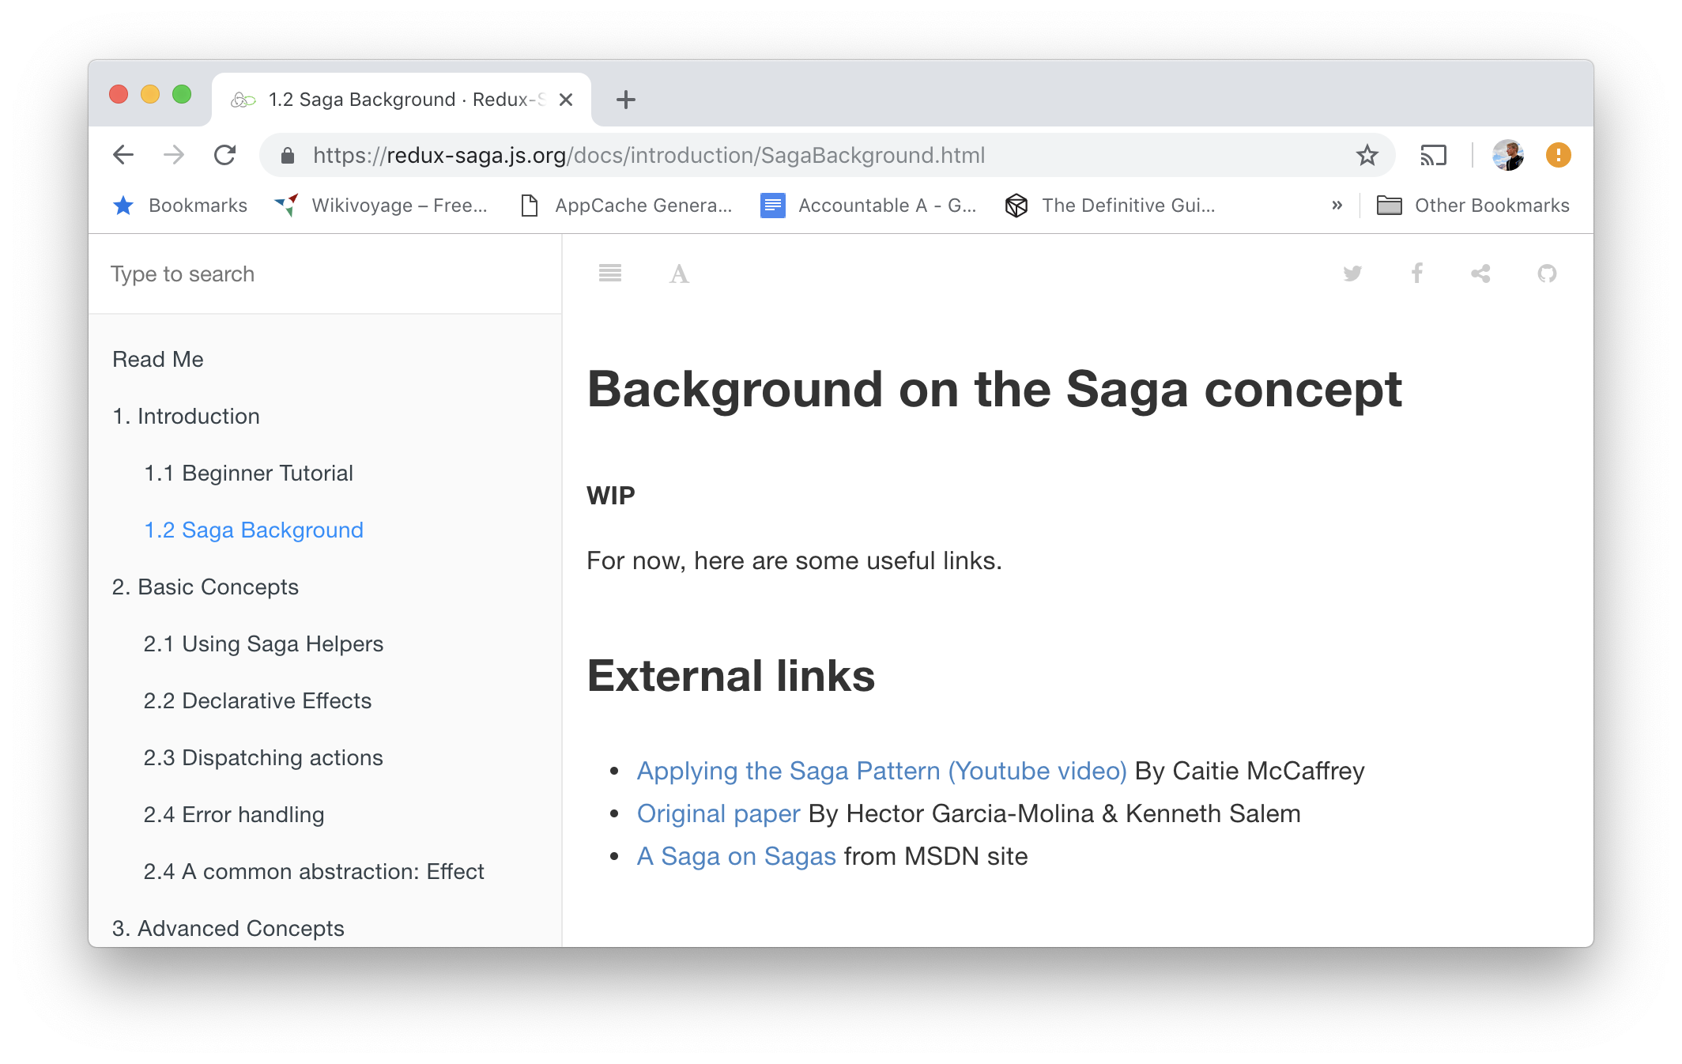The width and height of the screenshot is (1682, 1064).
Task: Open the profile avatar menu
Action: tap(1507, 155)
